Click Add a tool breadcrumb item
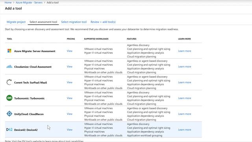This screenshot has width=252, height=142. point(52,3)
